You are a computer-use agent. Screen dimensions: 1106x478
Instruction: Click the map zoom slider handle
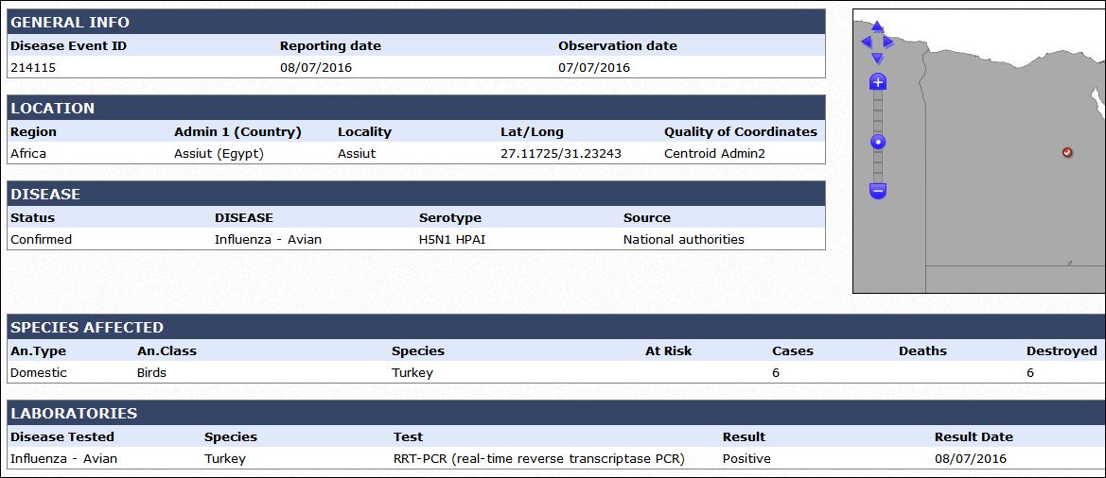click(x=877, y=143)
